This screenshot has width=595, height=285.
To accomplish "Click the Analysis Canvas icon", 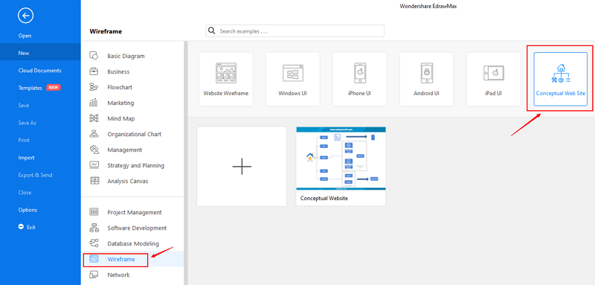I will (94, 181).
